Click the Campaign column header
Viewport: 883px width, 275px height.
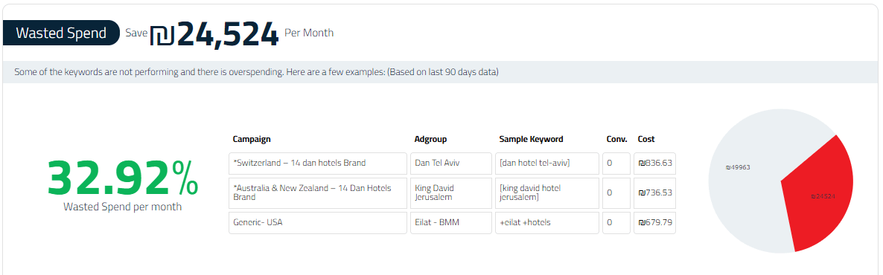pos(252,139)
